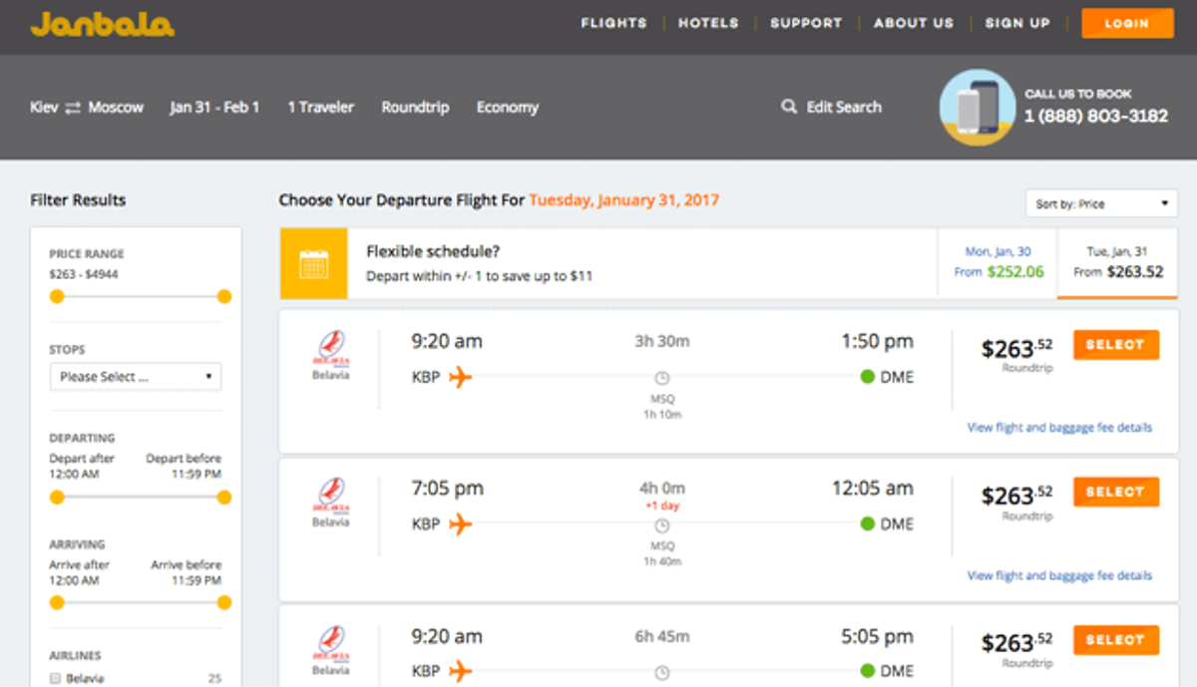Click the Belavia logo on 5:05 pm arrival flight
1197x687 pixels.
pyautogui.click(x=330, y=645)
